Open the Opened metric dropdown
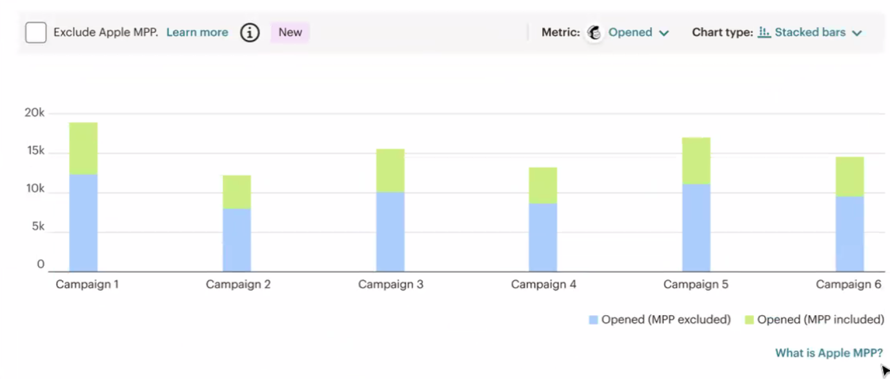 coord(638,32)
